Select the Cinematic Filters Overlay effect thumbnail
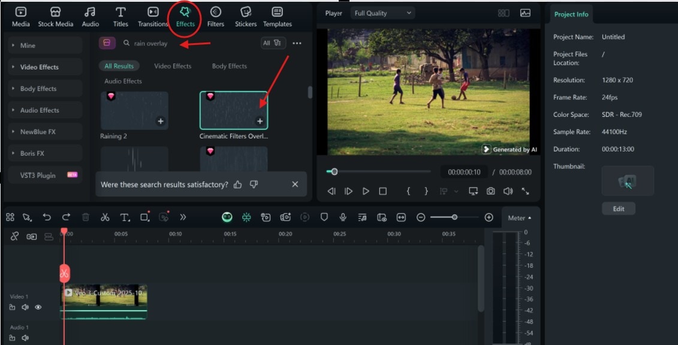 point(233,109)
